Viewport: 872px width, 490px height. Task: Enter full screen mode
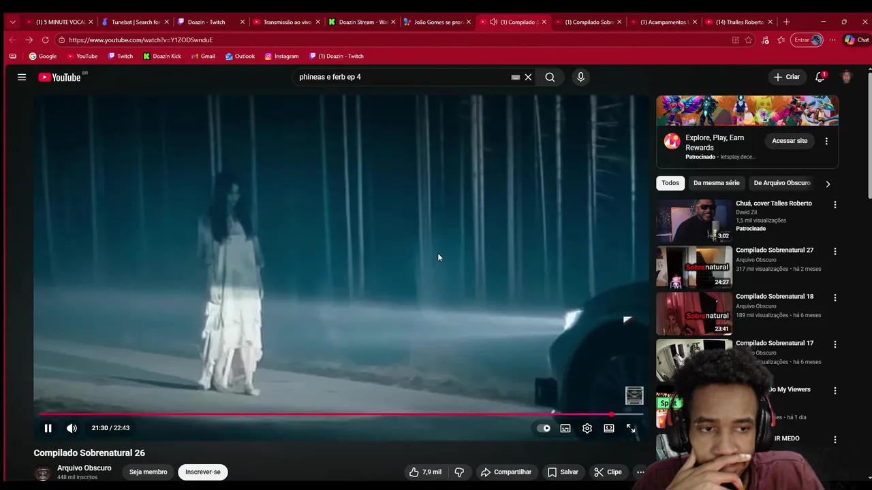[631, 428]
